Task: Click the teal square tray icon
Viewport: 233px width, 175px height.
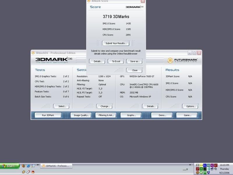Action: point(209,169)
